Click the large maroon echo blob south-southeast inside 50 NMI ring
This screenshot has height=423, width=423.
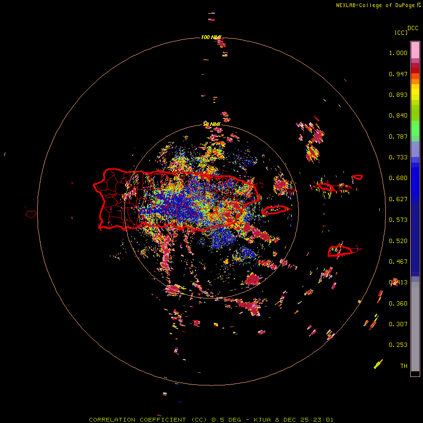[x=253, y=279]
